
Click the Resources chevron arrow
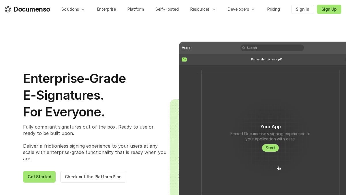214,9
